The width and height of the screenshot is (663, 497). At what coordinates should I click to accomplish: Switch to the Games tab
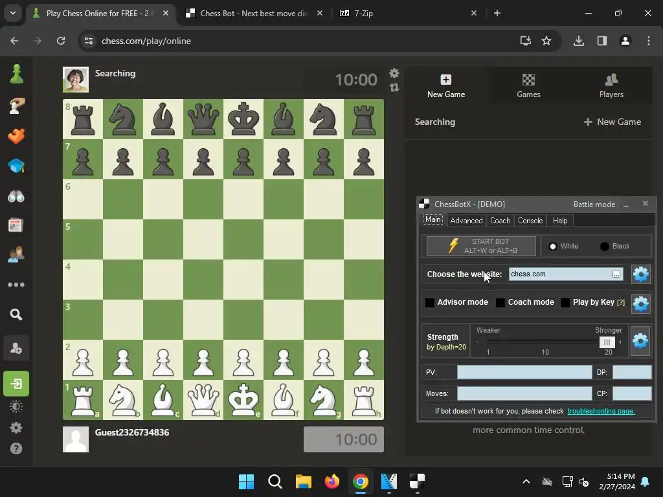pyautogui.click(x=528, y=86)
